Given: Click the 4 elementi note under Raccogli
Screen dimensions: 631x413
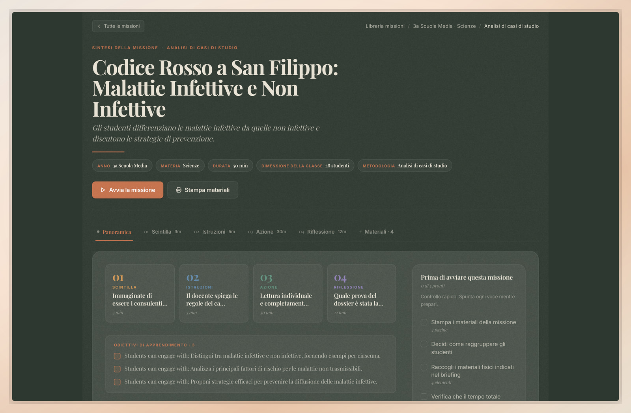Looking at the screenshot, I should (441, 382).
